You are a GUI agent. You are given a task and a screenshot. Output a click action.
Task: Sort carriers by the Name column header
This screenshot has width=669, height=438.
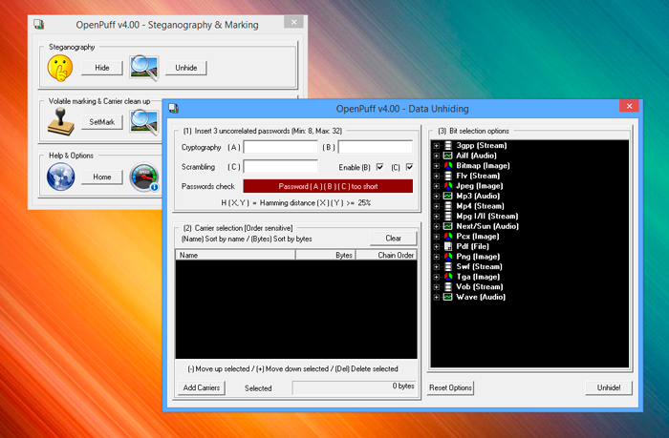235,255
